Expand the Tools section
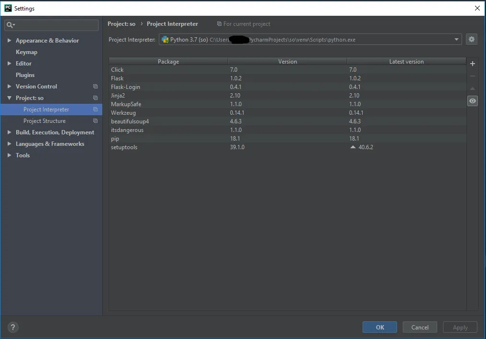486x339 pixels. coord(9,155)
